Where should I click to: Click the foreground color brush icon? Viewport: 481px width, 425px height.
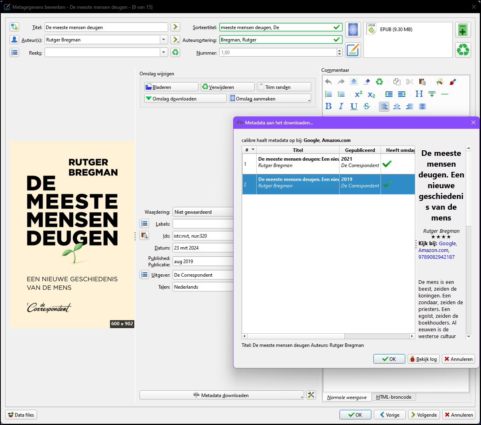(x=453, y=82)
